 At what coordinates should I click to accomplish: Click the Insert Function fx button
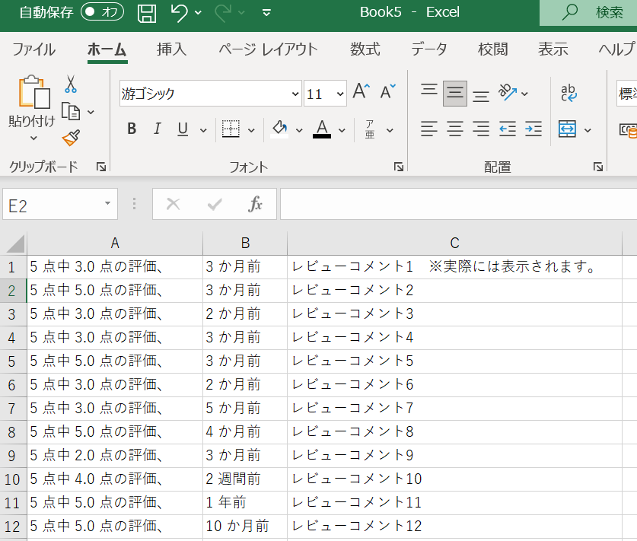point(255,204)
